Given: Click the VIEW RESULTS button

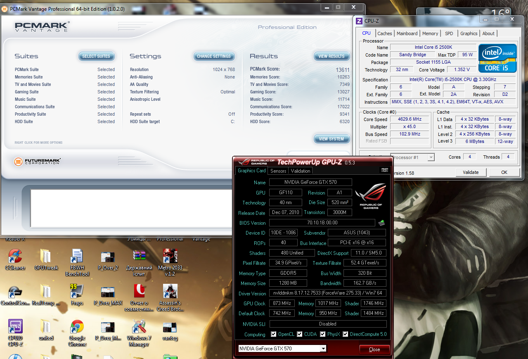Looking at the screenshot, I should tap(331, 56).
